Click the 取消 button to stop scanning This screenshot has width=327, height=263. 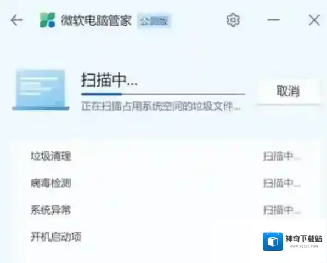tap(289, 91)
